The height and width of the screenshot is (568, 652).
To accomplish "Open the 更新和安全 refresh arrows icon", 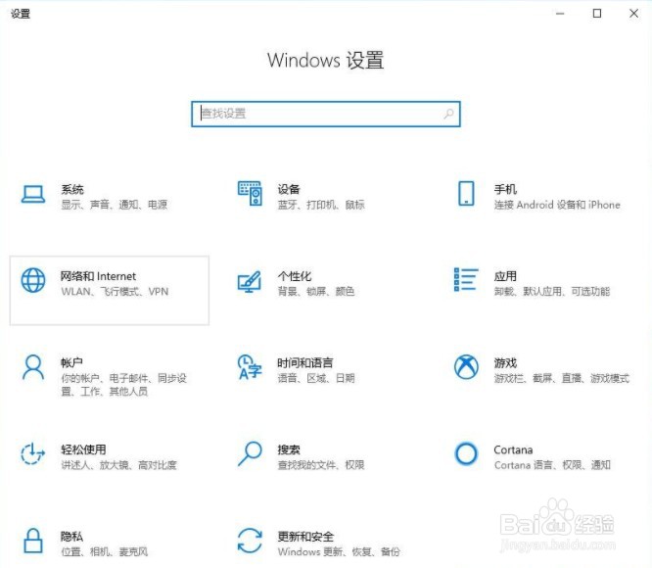I will point(250,541).
